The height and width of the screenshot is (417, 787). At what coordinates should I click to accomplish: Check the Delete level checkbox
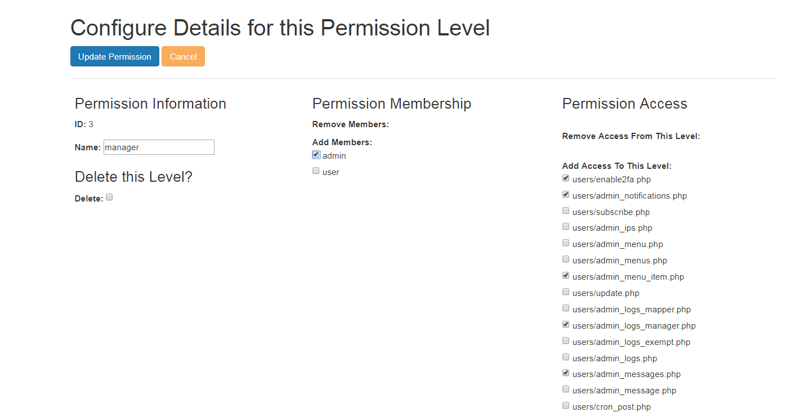click(x=110, y=197)
